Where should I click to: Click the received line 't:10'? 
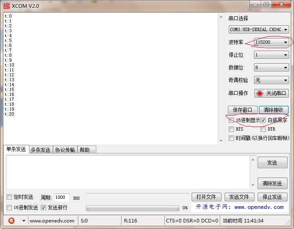point(9,65)
